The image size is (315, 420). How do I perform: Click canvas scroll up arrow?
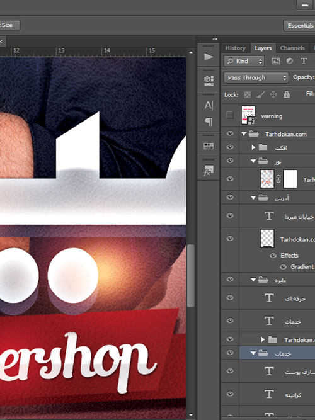191,52
